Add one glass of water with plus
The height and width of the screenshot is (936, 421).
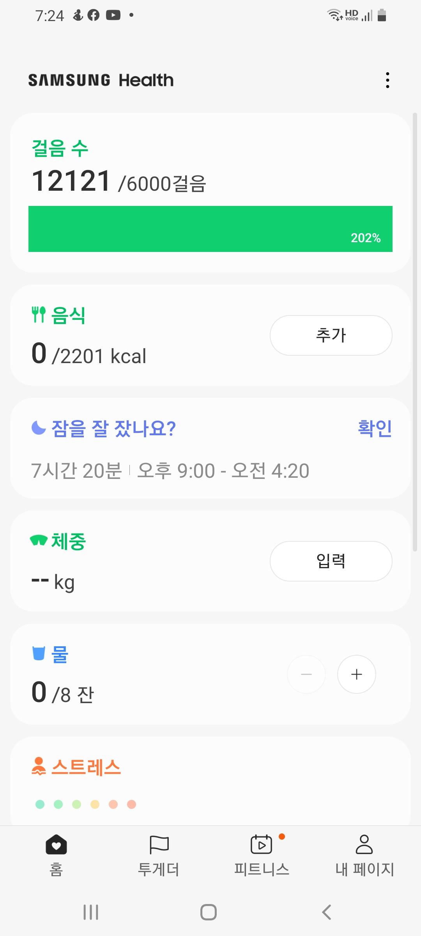[356, 674]
